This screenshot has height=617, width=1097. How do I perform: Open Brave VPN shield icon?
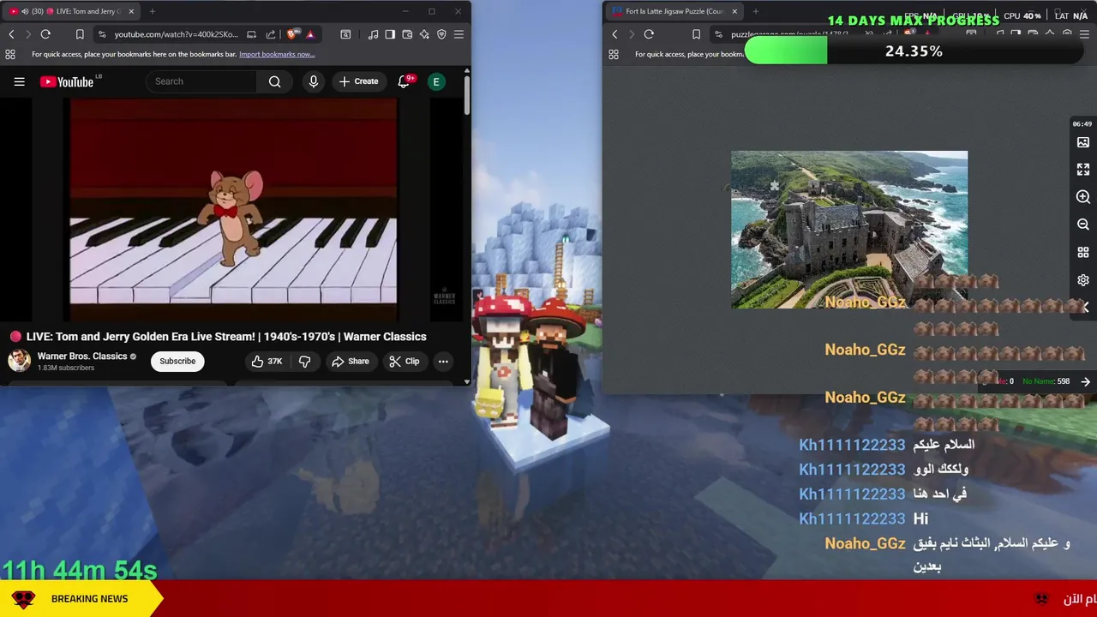tap(441, 34)
